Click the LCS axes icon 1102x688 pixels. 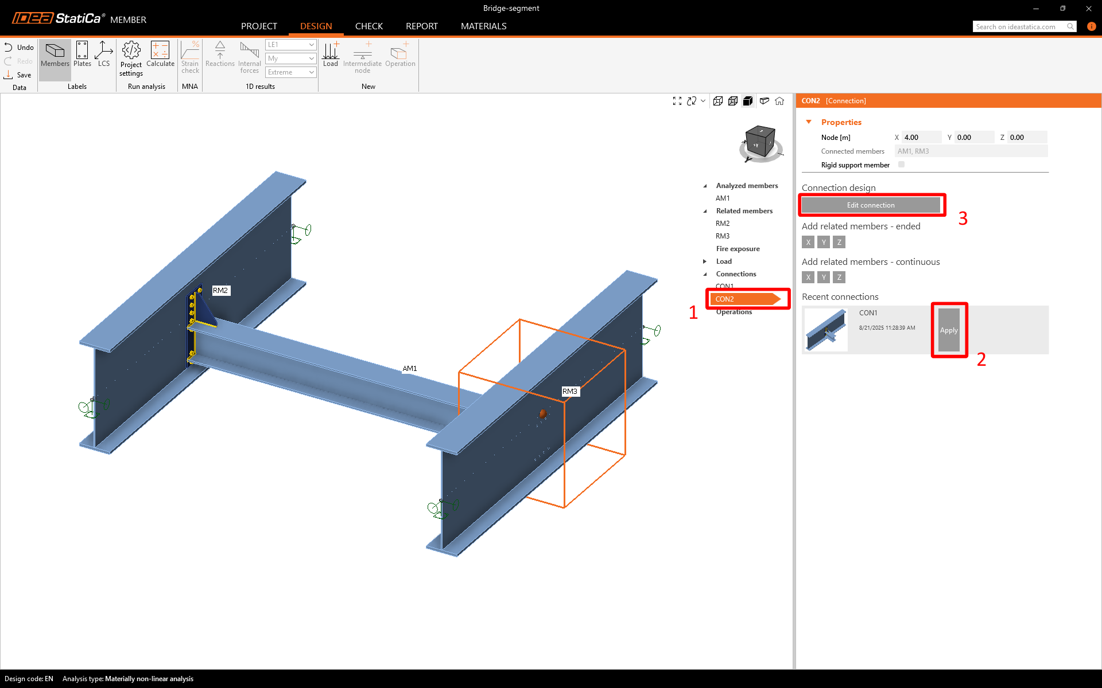pos(103,55)
